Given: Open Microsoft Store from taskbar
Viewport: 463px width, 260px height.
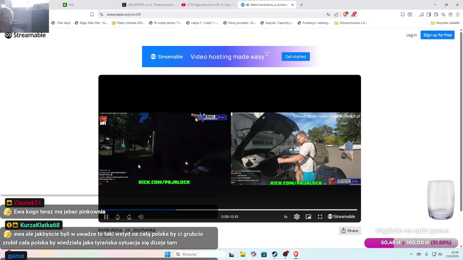Looking at the screenshot, I should (x=264, y=254).
